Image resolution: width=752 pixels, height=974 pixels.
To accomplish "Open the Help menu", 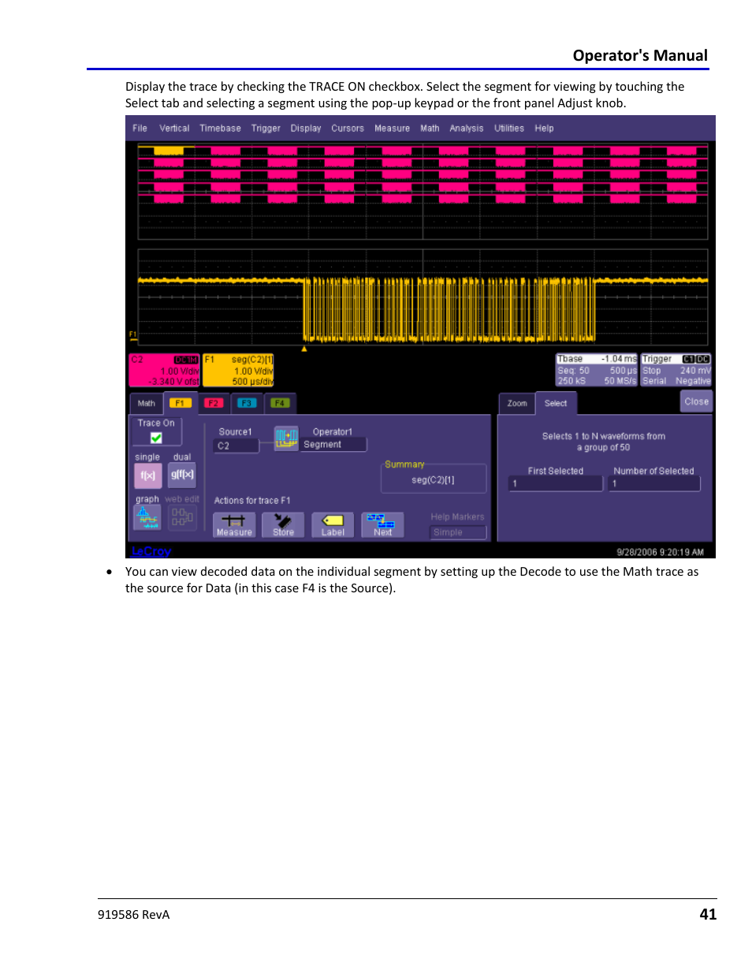I will pyautogui.click(x=544, y=129).
